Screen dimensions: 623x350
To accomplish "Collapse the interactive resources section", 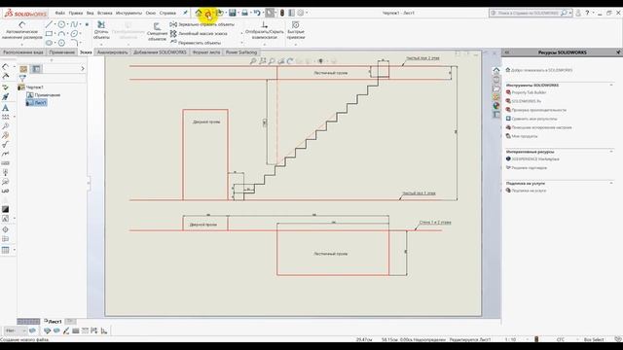I will coord(611,152).
